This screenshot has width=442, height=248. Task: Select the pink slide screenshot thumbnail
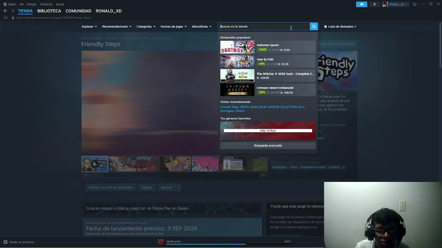tap(205, 164)
